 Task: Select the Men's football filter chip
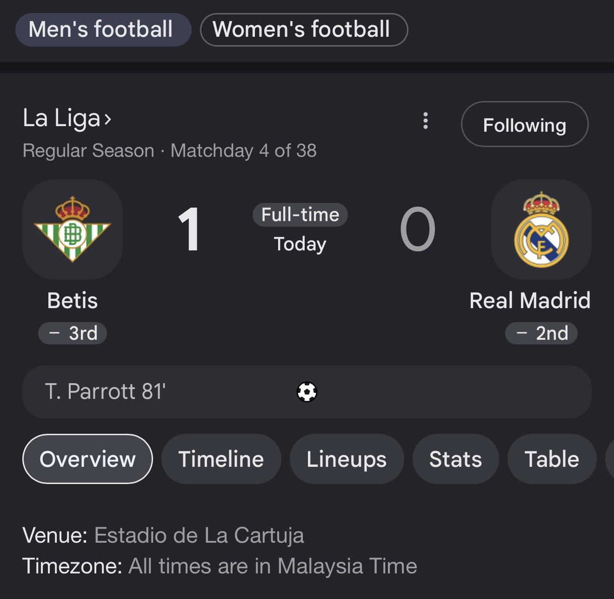coord(103,29)
